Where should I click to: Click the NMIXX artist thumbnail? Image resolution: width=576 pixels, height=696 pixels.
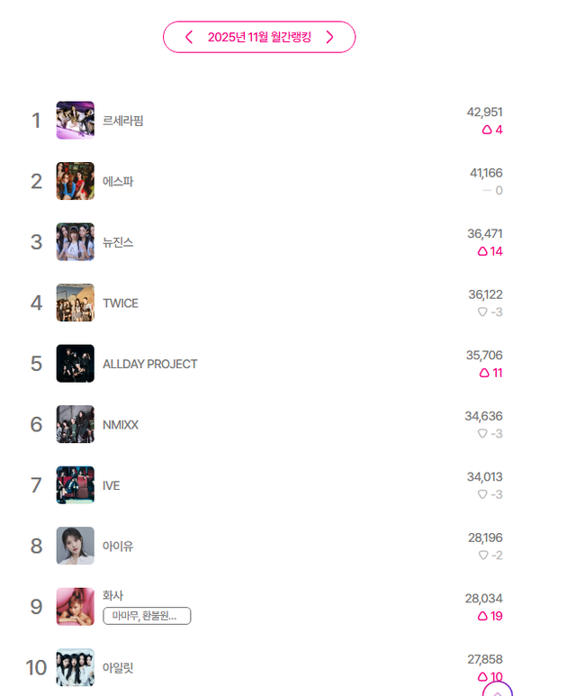(75, 424)
